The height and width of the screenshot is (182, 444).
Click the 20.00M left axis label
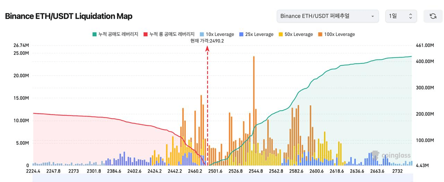click(21, 76)
